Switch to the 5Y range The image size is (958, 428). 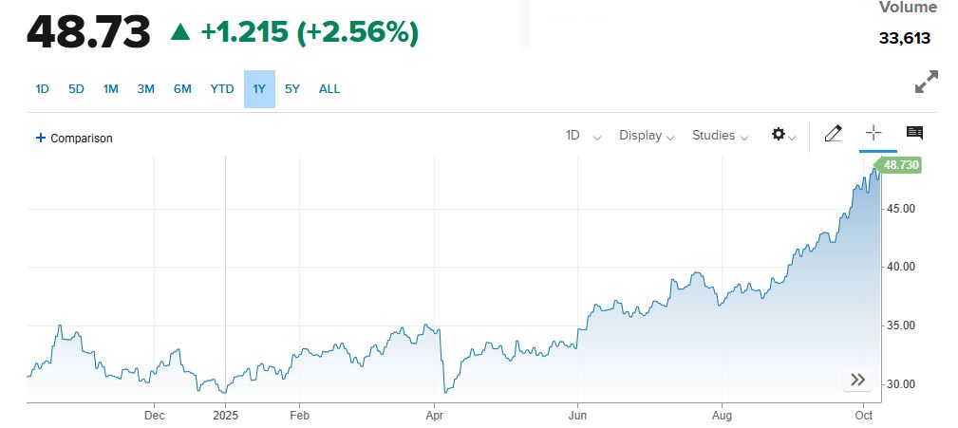point(292,89)
